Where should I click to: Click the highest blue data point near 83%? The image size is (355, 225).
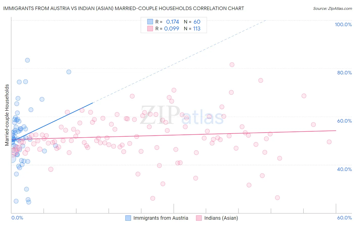pyautogui.click(x=28, y=60)
